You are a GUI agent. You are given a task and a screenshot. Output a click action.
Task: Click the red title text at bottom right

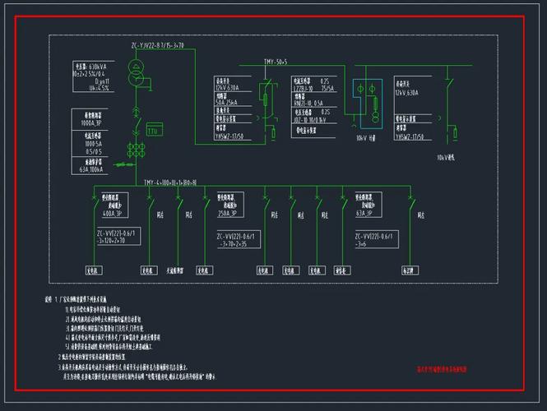tap(442, 370)
